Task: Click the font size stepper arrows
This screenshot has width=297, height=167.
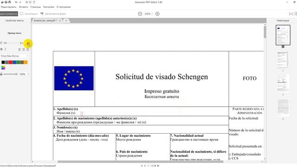Action: pyautogui.click(x=28, y=43)
